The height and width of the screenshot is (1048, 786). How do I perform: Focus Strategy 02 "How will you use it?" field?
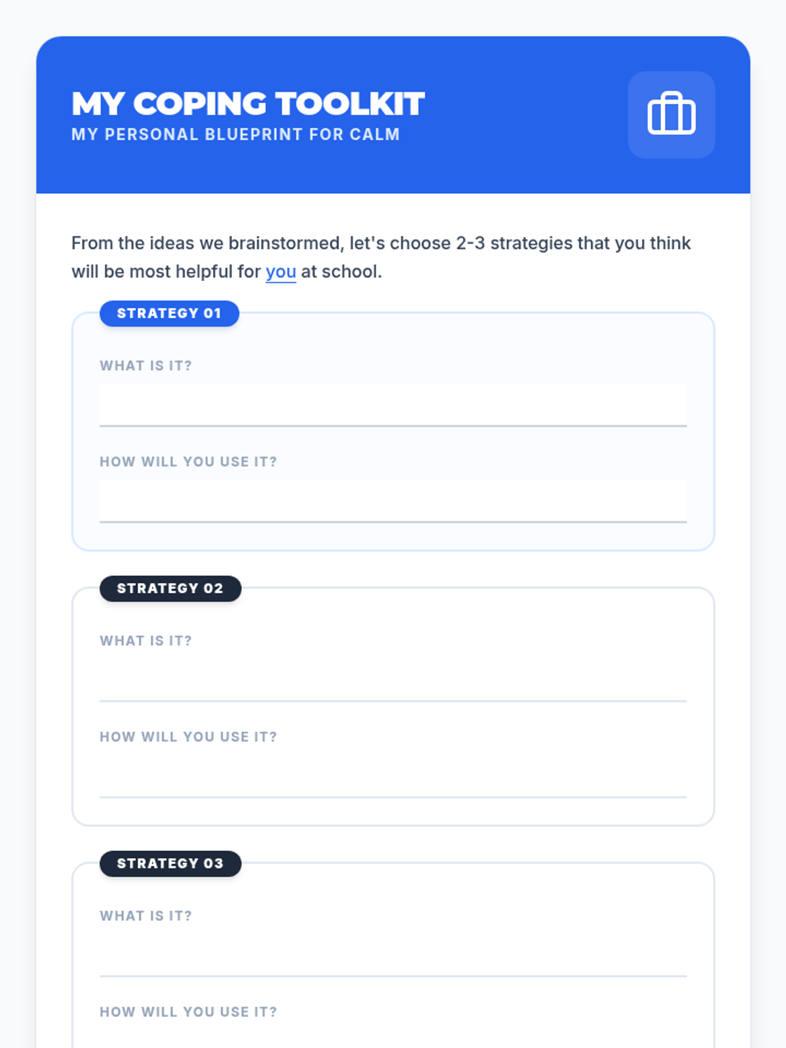pos(393,777)
